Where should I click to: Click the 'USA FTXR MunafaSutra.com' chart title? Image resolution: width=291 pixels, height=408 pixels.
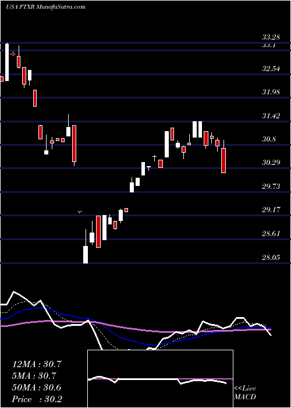tap(45, 7)
